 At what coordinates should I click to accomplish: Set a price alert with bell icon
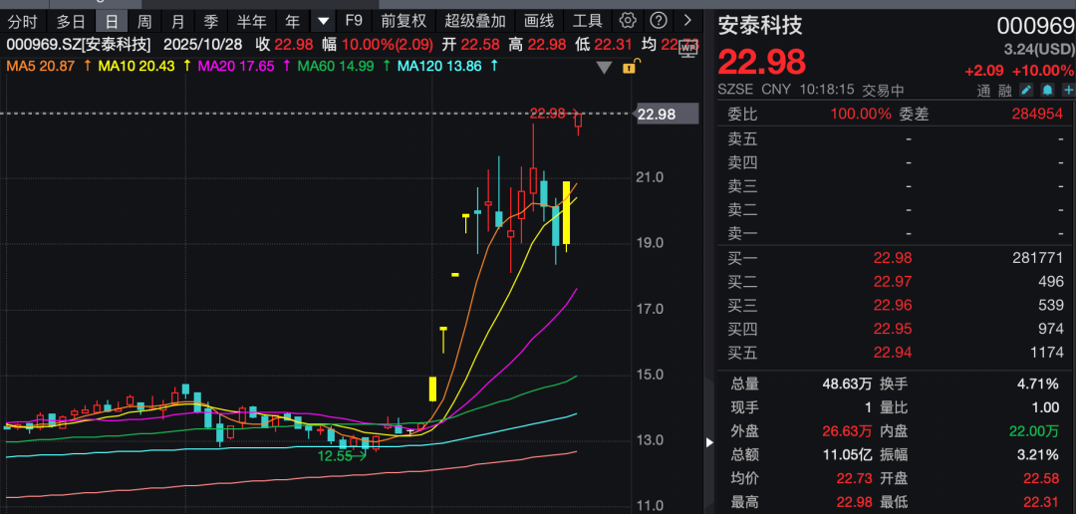click(1047, 90)
